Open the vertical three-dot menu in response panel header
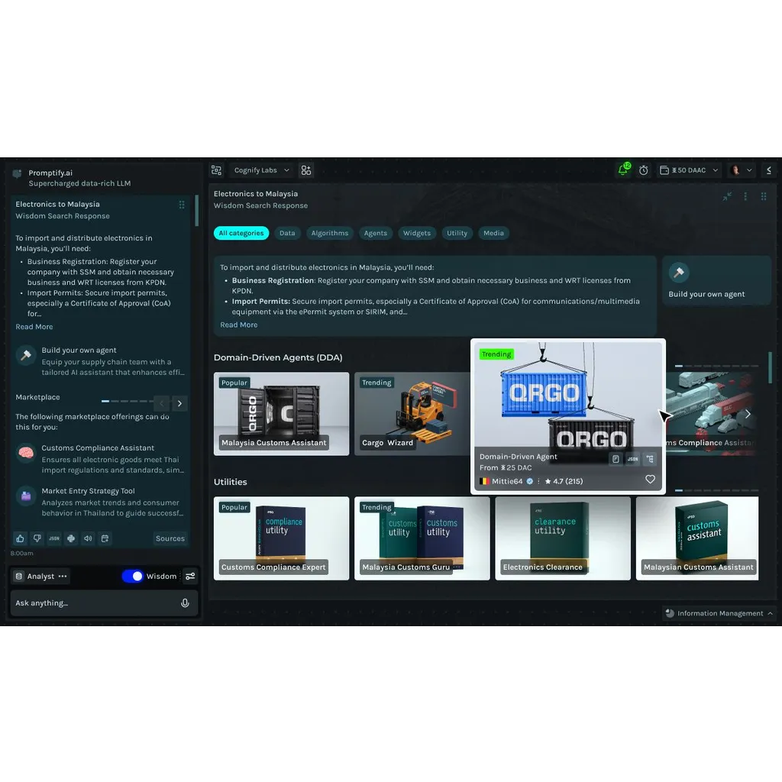The image size is (782, 782). point(745,196)
